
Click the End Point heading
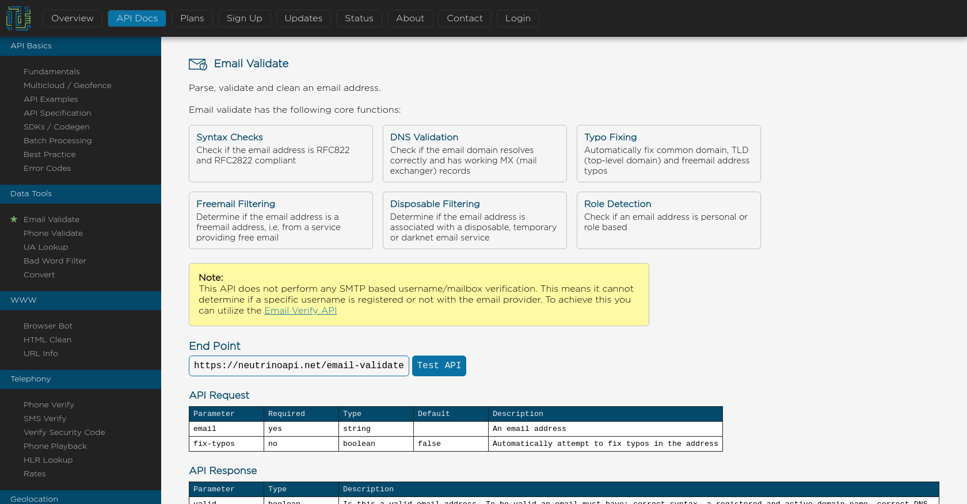[x=215, y=346]
